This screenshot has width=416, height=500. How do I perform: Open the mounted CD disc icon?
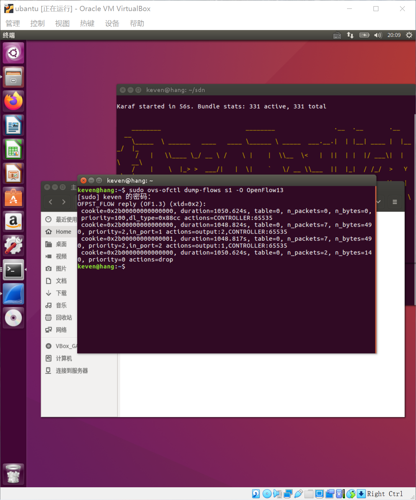[13, 318]
